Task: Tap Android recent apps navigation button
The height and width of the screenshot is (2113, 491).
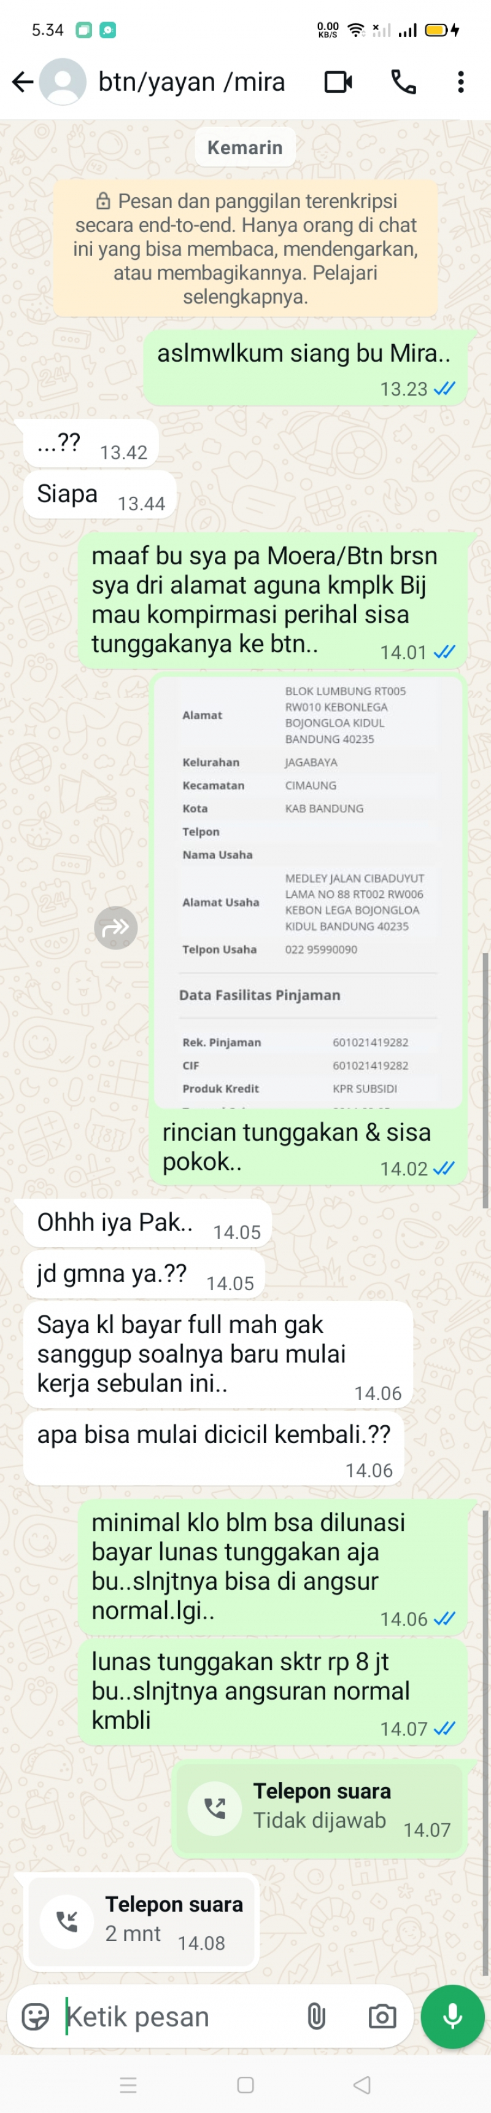Action: [x=129, y=2084]
